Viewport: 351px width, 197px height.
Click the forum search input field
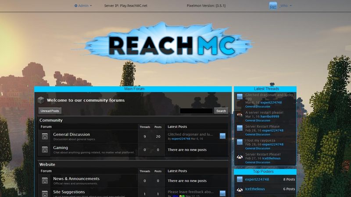click(196, 111)
